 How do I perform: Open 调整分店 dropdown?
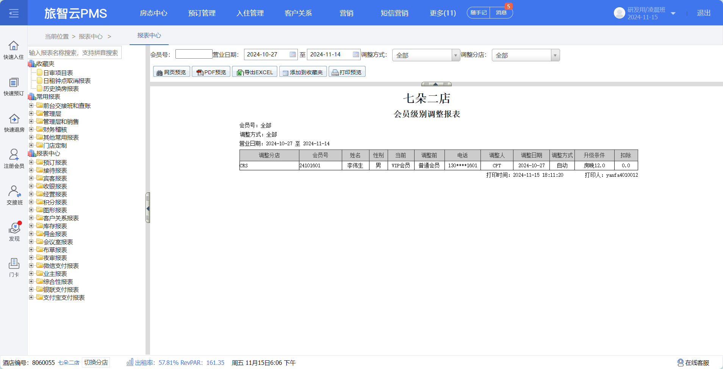click(526, 55)
